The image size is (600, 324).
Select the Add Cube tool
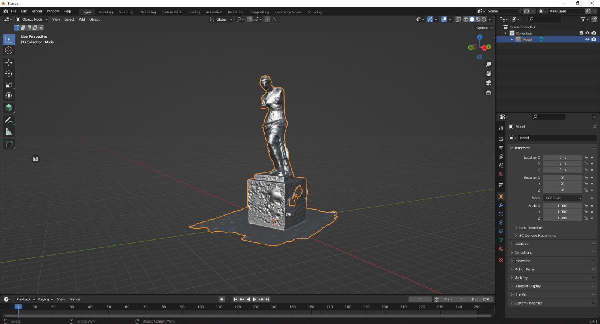click(x=9, y=144)
